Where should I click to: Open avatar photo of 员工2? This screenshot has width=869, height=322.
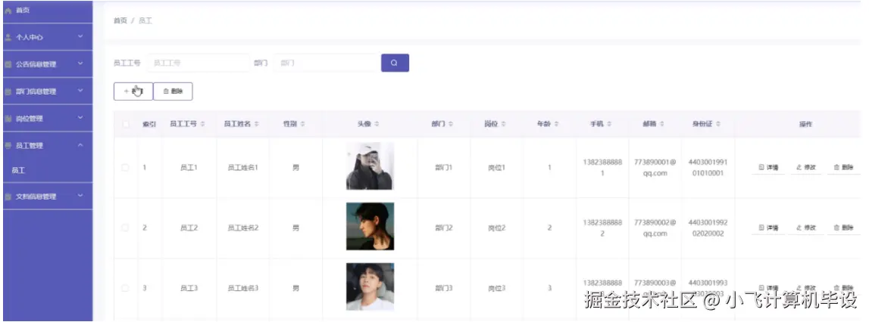coord(370,226)
